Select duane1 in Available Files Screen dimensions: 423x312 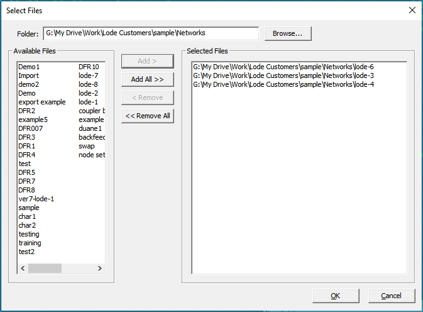[x=90, y=128]
